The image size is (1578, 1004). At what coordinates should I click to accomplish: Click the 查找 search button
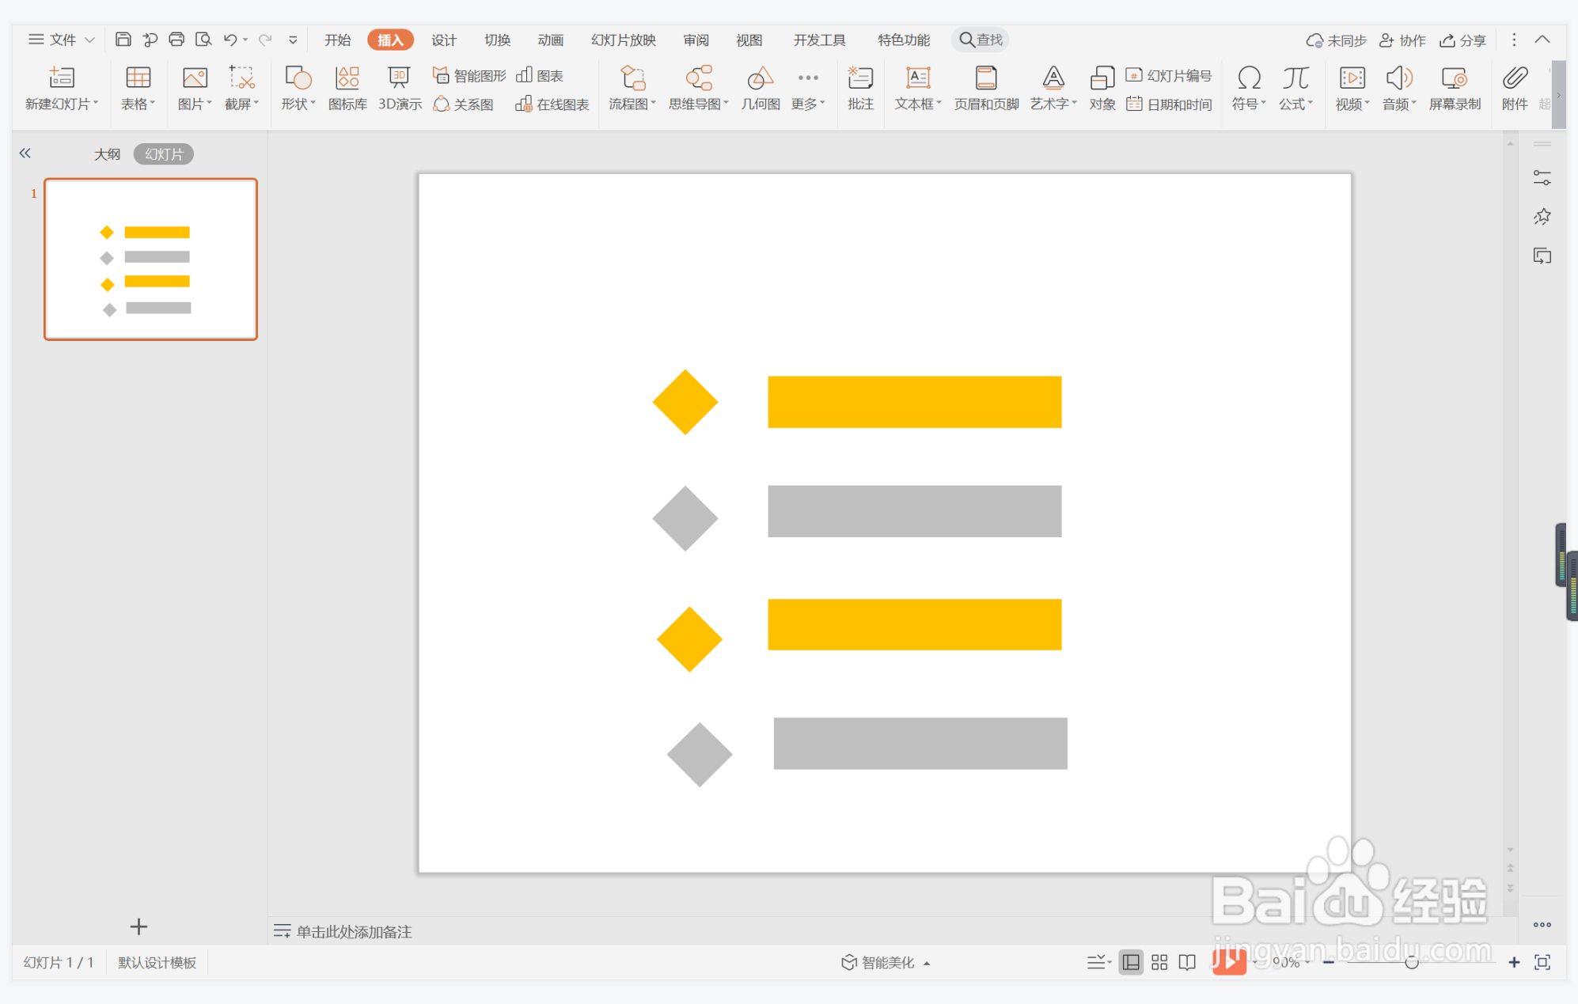click(x=981, y=40)
